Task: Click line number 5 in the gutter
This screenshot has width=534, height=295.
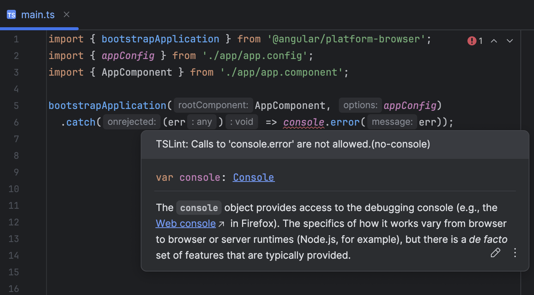Action: click(16, 106)
